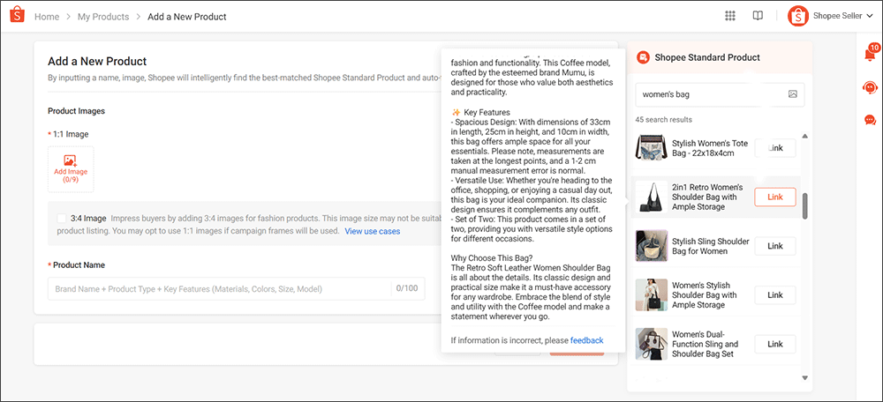Go to My Products breadcrumb
This screenshot has width=883, height=402.
click(103, 17)
